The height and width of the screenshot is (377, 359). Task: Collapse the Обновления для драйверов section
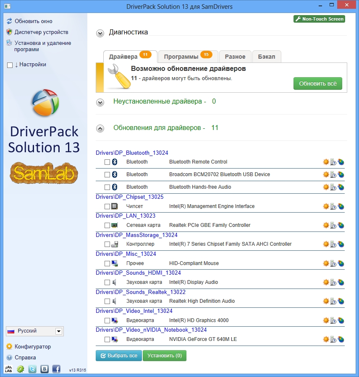(100, 128)
